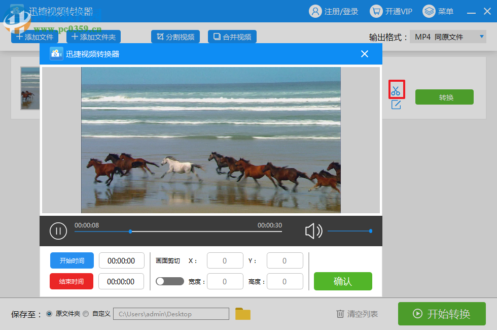Open the folder browser beside the save path

pos(242,314)
